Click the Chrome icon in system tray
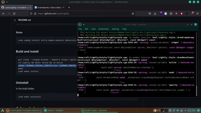 point(155,110)
